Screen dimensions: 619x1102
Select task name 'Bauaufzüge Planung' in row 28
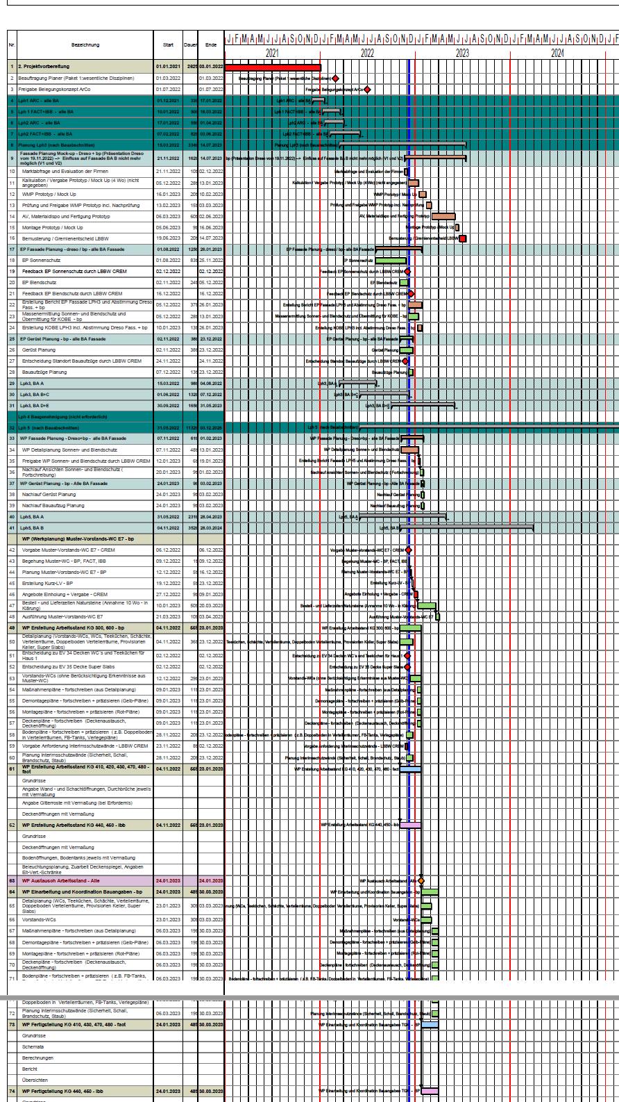click(x=45, y=371)
